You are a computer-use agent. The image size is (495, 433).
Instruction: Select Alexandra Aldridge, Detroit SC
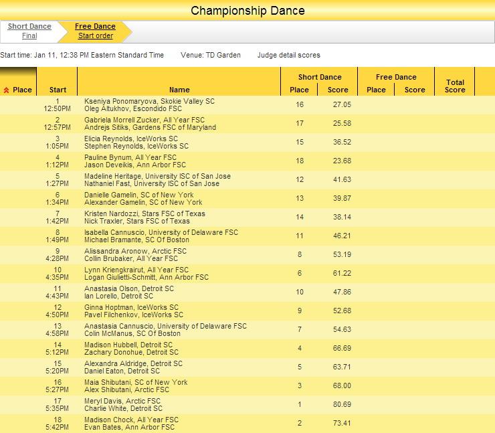[x=133, y=363]
